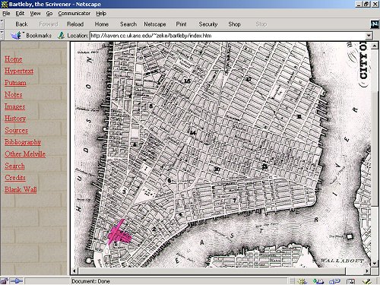Click the page proxy icon beside Location

coord(61,36)
